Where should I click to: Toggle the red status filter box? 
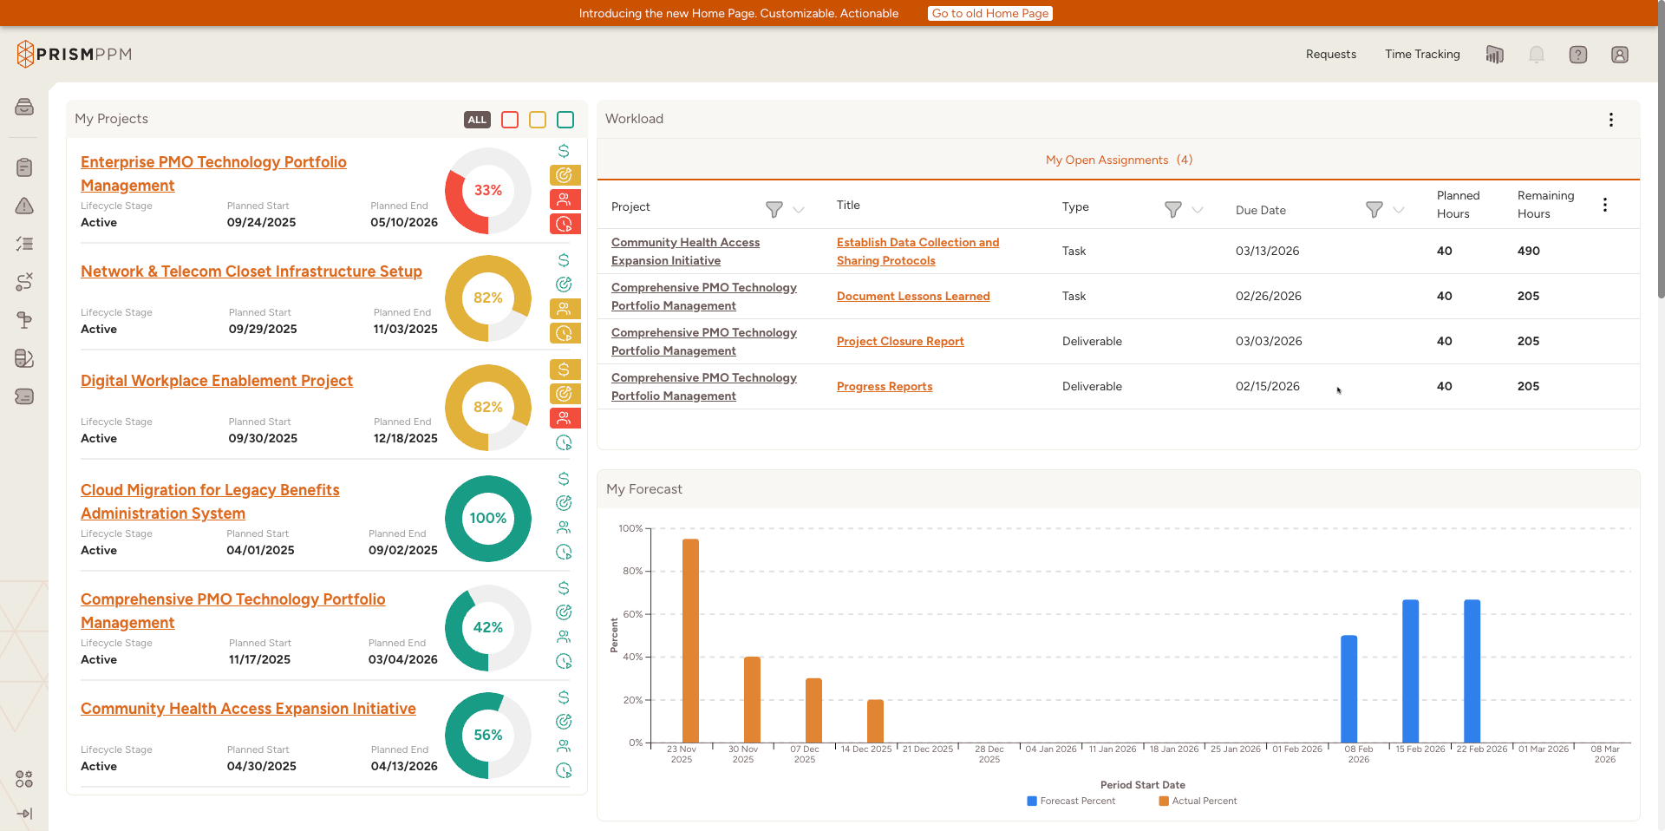pyautogui.click(x=510, y=120)
